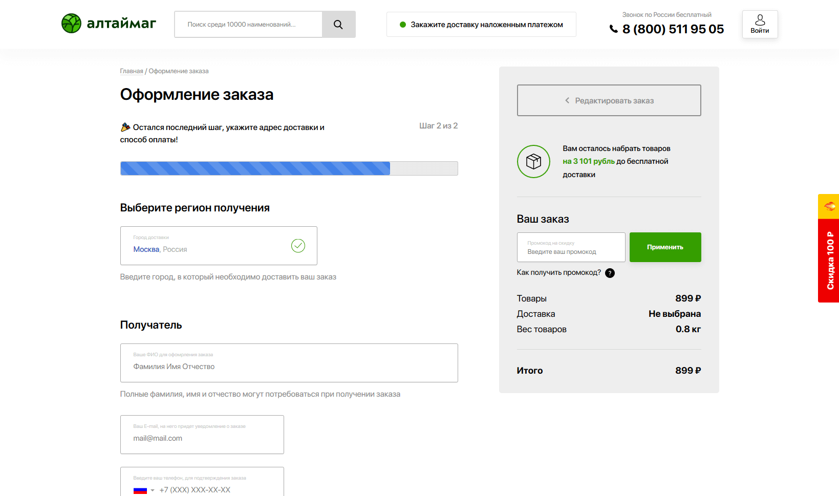The height and width of the screenshot is (496, 839).
Task: Click the back chevron in Редактировать заказ
Action: click(x=567, y=100)
